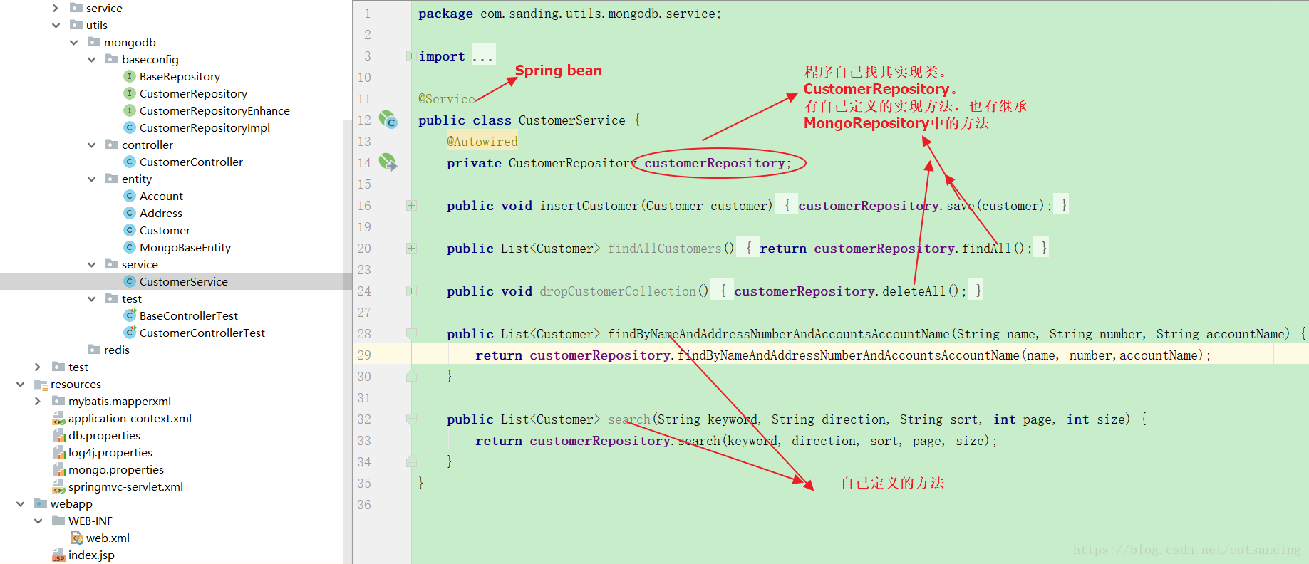Select CustomerRepositoryImpl in the project tree
1309x564 pixels.
205,127
